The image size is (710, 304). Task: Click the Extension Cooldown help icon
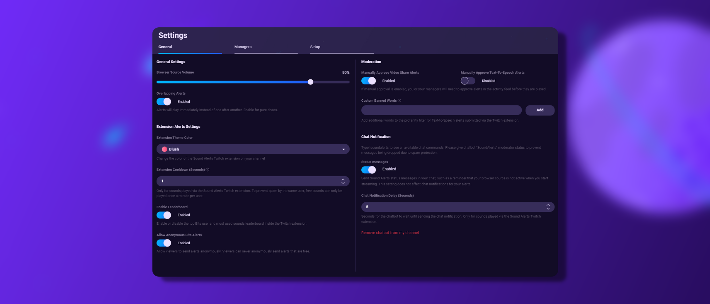tap(208, 170)
